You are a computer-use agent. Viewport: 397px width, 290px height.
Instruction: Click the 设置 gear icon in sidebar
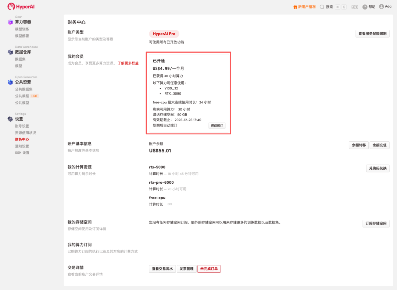click(x=10, y=119)
